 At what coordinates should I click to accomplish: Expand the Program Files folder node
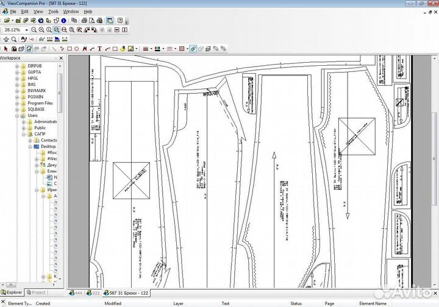point(18,103)
